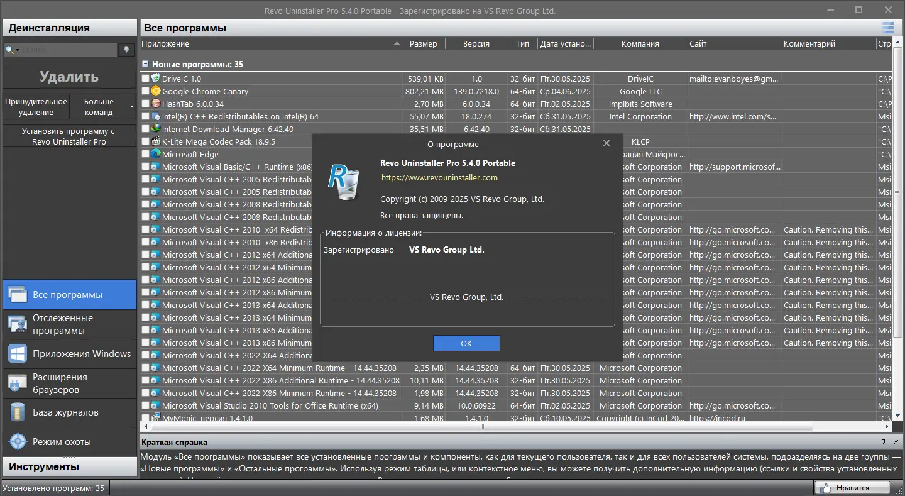Select the K-Lite Mega Codec Pack checkbox

145,141
